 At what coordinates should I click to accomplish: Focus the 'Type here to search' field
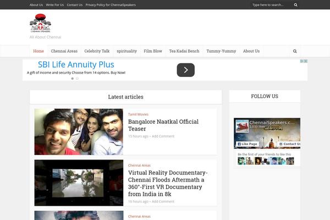(271, 5)
